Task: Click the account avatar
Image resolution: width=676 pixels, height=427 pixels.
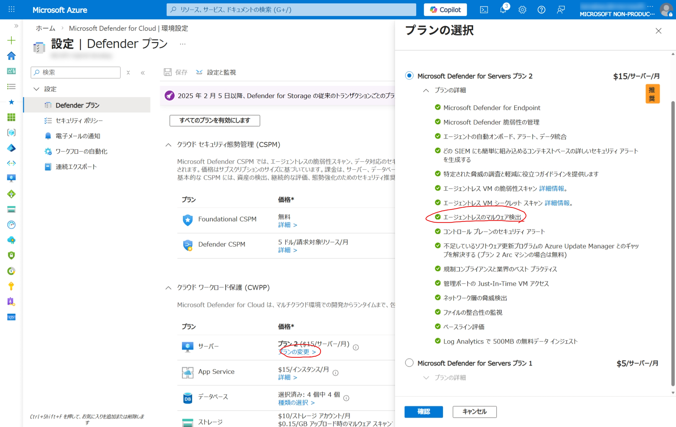Action: pyautogui.click(x=666, y=10)
